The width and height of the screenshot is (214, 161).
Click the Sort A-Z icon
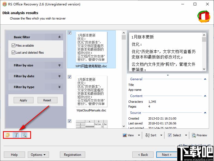pyautogui.click(x=147, y=135)
